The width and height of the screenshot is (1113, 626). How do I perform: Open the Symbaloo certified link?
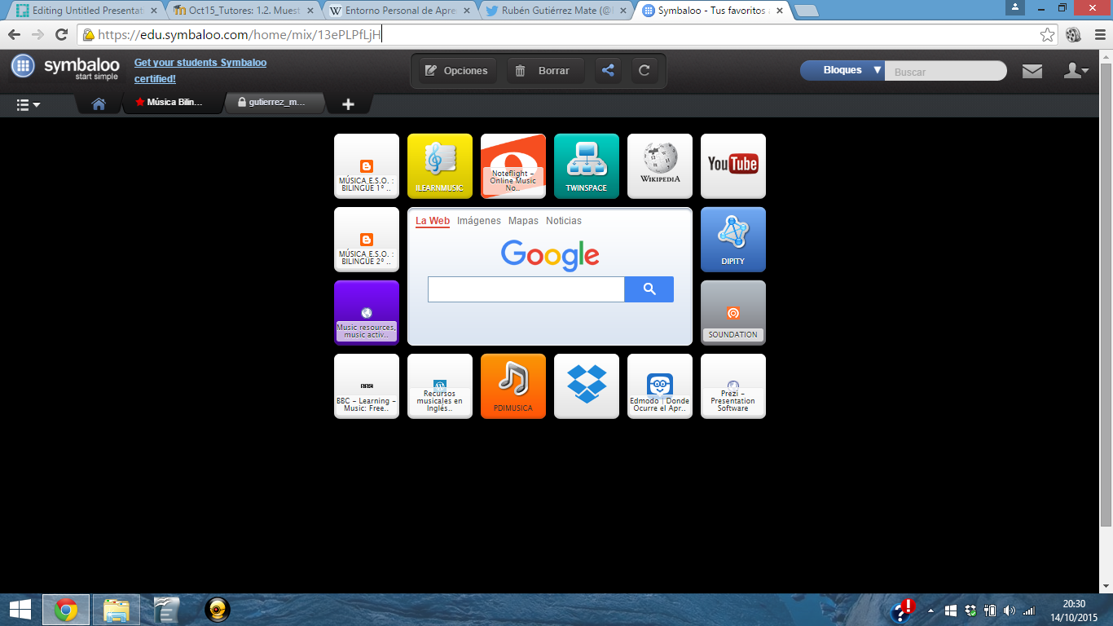pyautogui.click(x=200, y=70)
